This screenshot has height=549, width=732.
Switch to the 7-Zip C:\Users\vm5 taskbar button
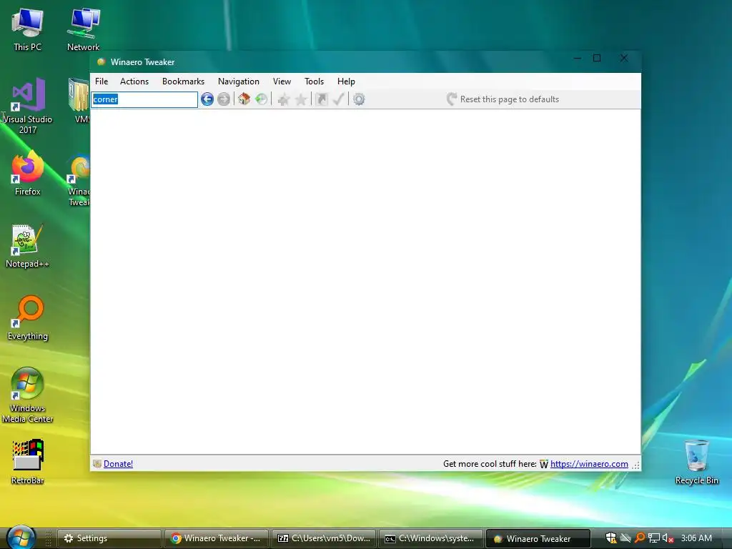(324, 538)
